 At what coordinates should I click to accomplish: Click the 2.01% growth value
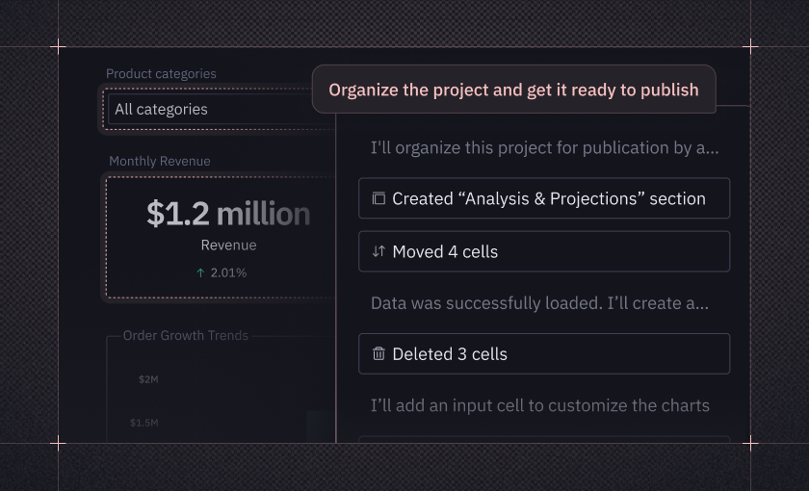coord(228,272)
